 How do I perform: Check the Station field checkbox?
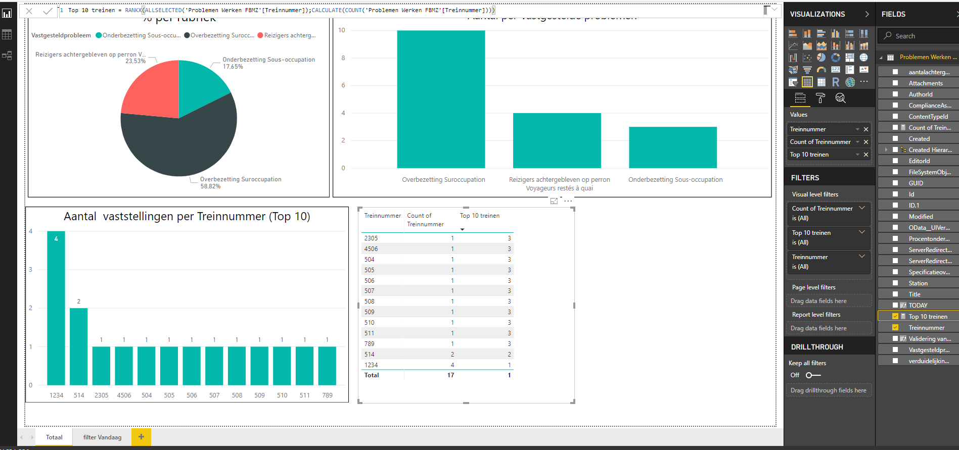click(x=895, y=283)
